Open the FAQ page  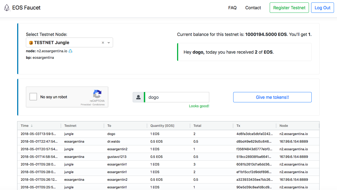(x=232, y=8)
